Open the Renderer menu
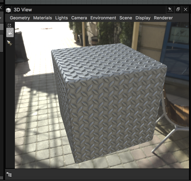 pos(163,18)
